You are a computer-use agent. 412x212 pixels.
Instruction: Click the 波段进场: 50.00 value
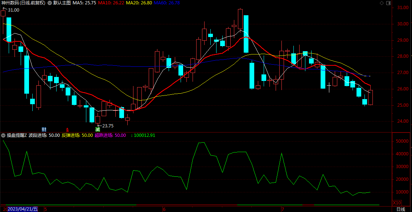click(44, 135)
